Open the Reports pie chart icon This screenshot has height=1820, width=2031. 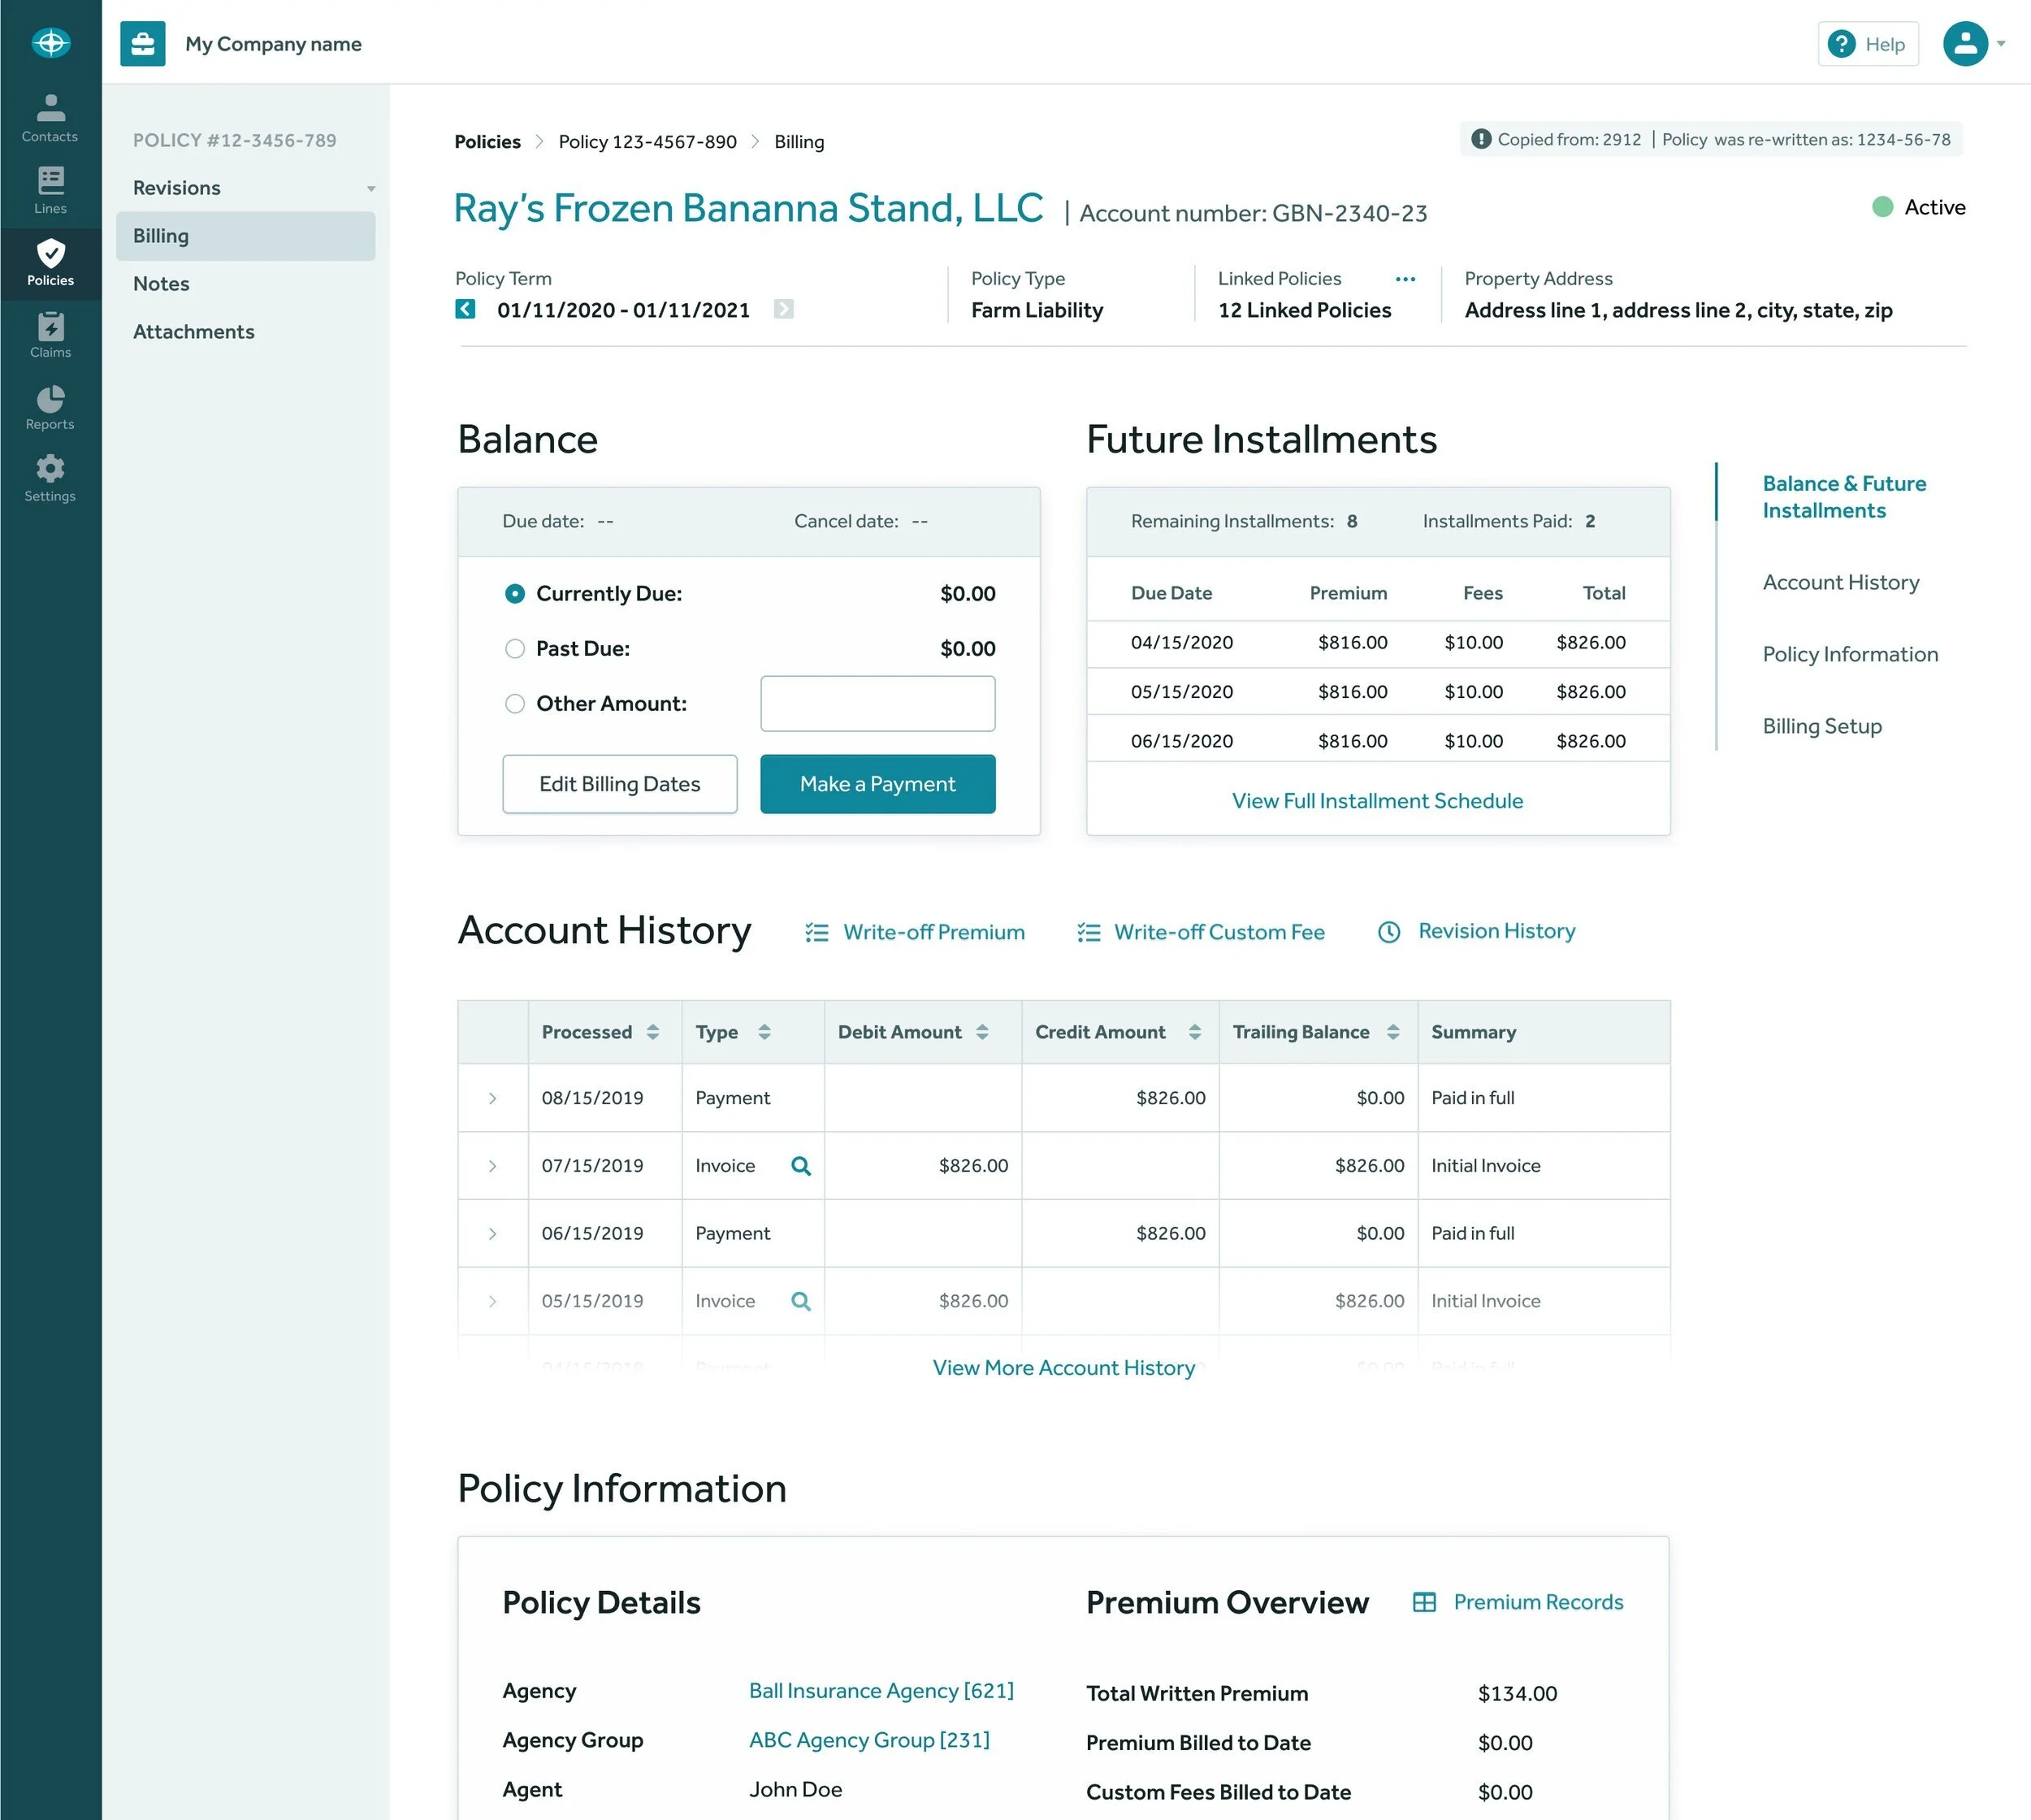tap(50, 406)
